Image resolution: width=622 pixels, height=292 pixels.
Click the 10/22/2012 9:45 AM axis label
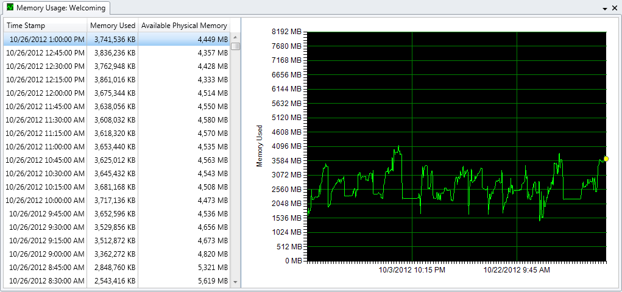pos(517,269)
